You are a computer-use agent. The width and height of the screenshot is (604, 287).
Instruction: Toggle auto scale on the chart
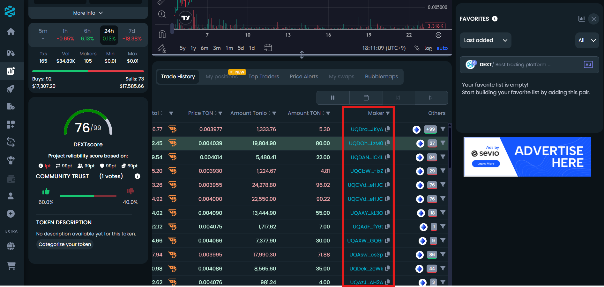click(442, 48)
